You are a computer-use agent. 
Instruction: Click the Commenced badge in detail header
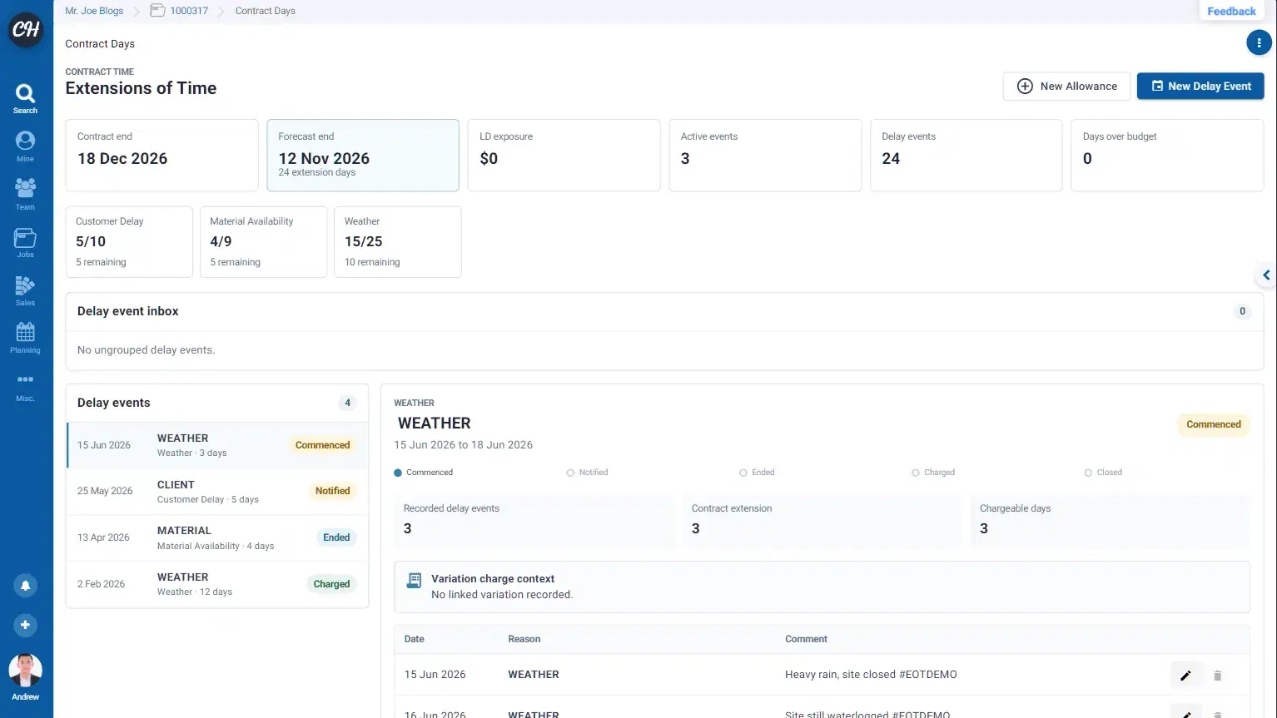(1213, 424)
